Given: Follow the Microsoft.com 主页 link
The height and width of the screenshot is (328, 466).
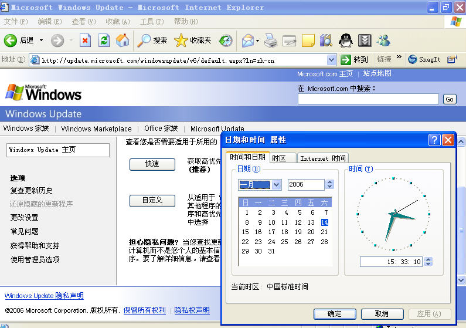Looking at the screenshot, I should pyautogui.click(x=325, y=74).
